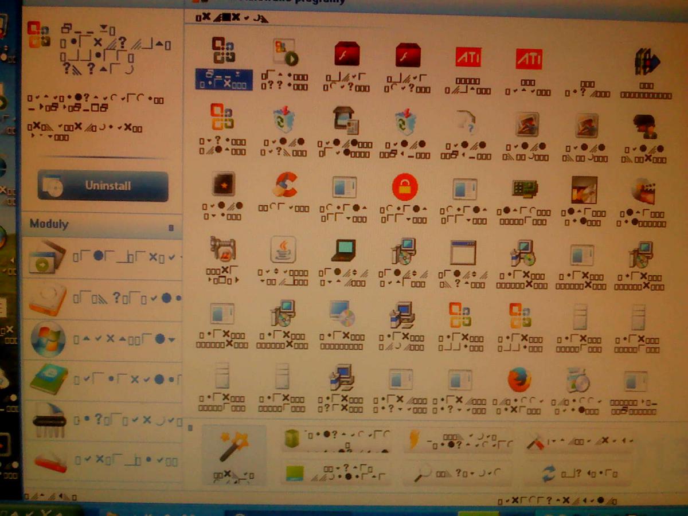The height and width of the screenshot is (516, 688).
Task: Select the disc with film clapperboard icon
Action: click(x=644, y=190)
